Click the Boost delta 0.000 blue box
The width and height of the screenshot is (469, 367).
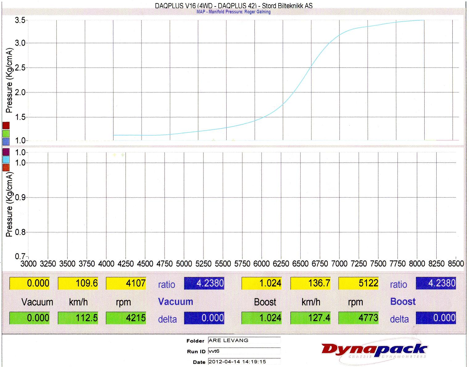[x=436, y=318]
